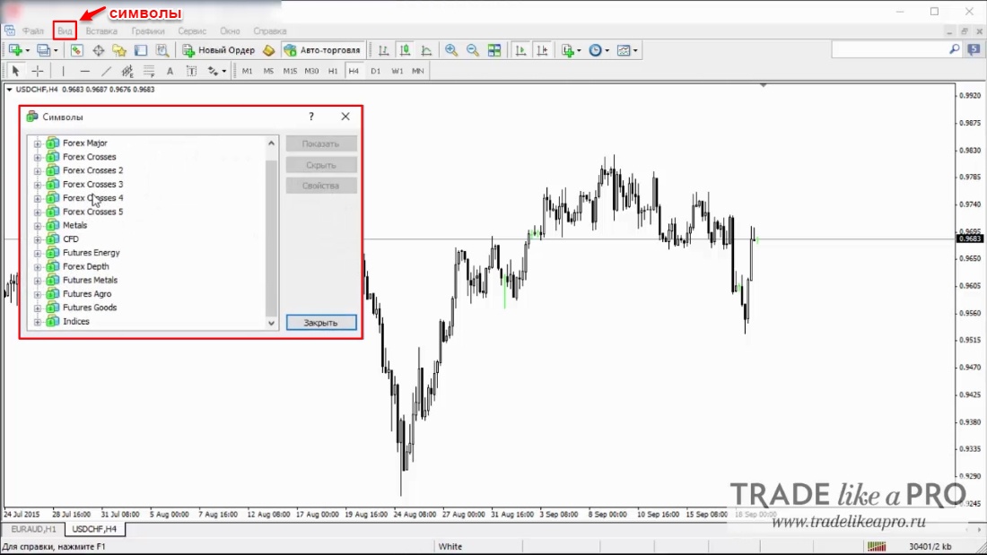Viewport: 987px width, 555px height.
Task: Switch timeframe to MN
Action: tap(418, 71)
